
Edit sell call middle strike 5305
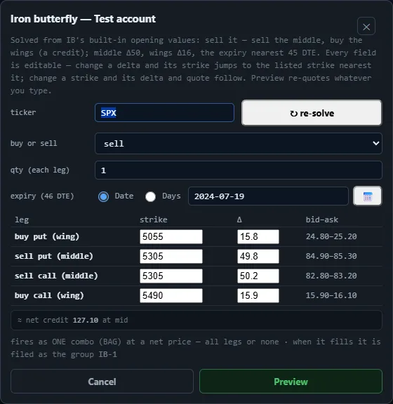(171, 276)
